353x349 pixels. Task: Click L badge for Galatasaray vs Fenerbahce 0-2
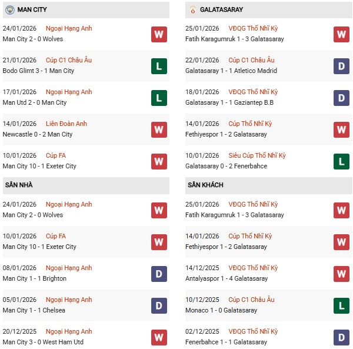(342, 161)
